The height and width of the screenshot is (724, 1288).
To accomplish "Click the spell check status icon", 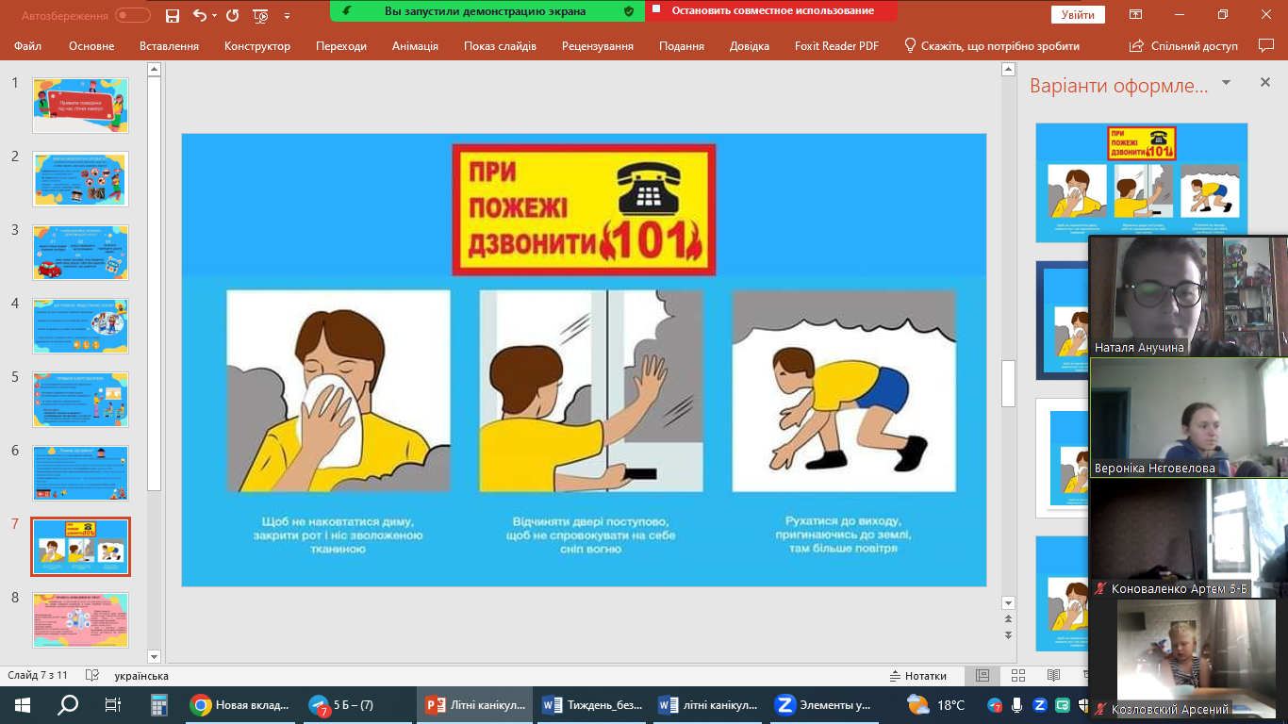I will click(x=92, y=676).
